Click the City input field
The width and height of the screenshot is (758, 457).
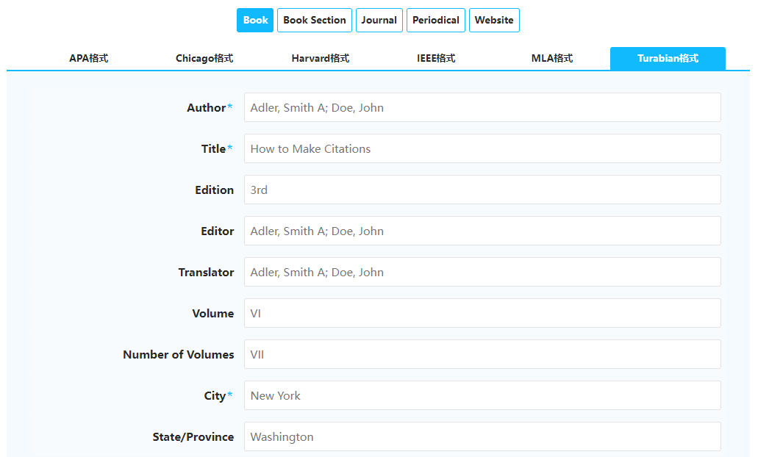click(482, 395)
